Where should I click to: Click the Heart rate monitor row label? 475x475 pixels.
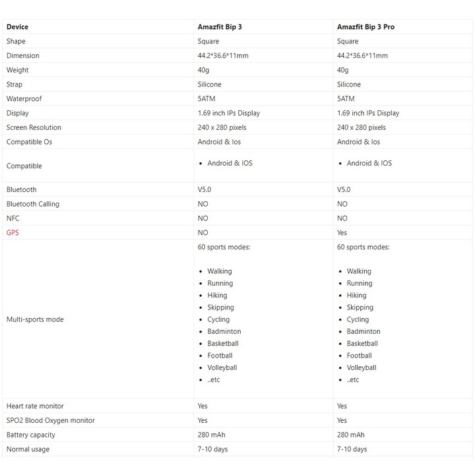coord(35,406)
